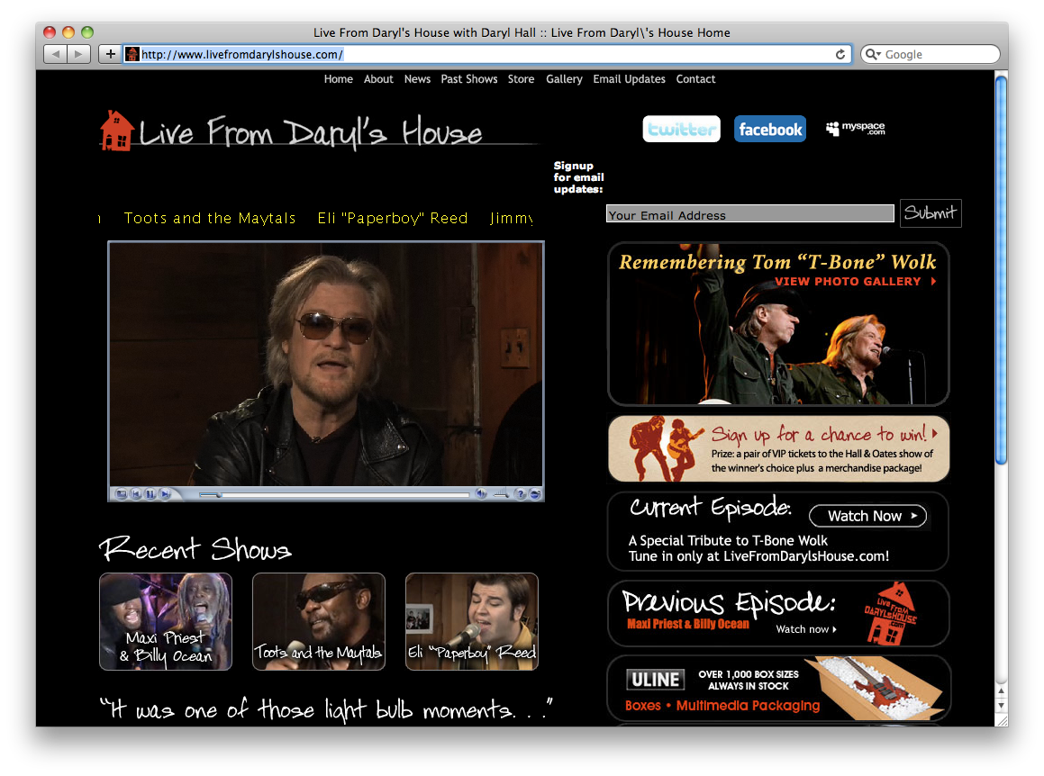
Task: Click the red house logo icon
Action: tap(116, 131)
